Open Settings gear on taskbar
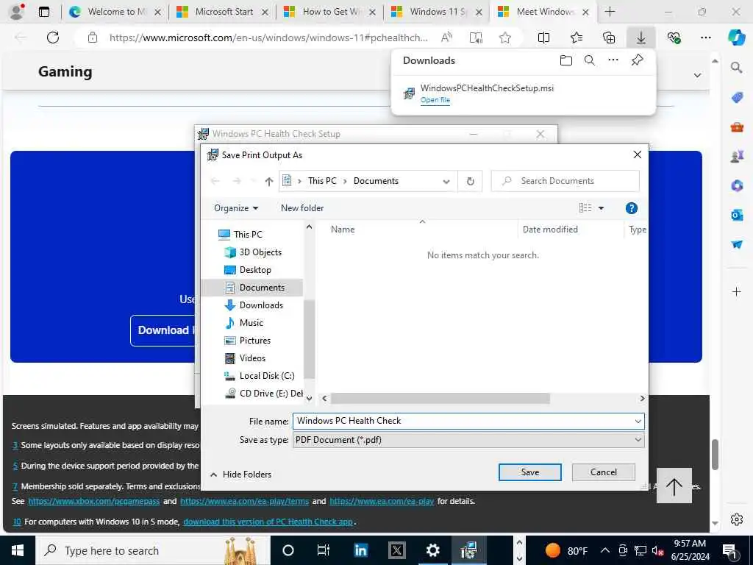753x565 pixels. click(x=432, y=550)
